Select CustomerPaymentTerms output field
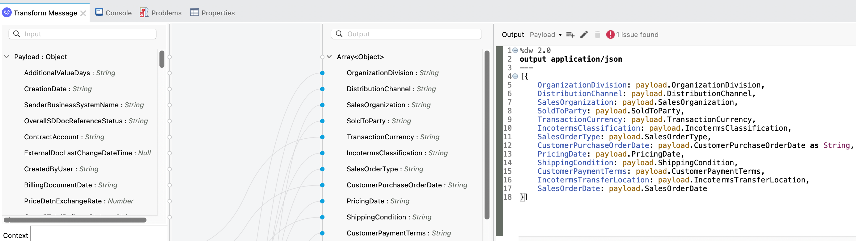Screen dimensions: 856x241 coord(399,233)
